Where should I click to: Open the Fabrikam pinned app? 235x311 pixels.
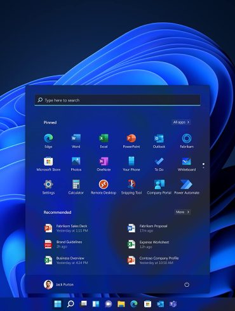tap(187, 141)
